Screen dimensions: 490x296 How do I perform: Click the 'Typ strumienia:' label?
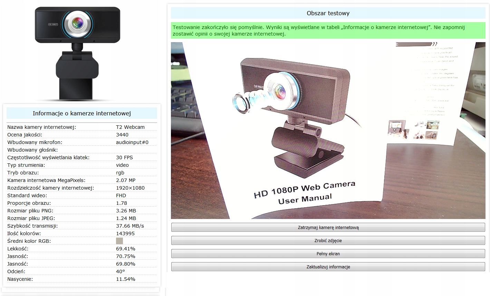pos(26,165)
